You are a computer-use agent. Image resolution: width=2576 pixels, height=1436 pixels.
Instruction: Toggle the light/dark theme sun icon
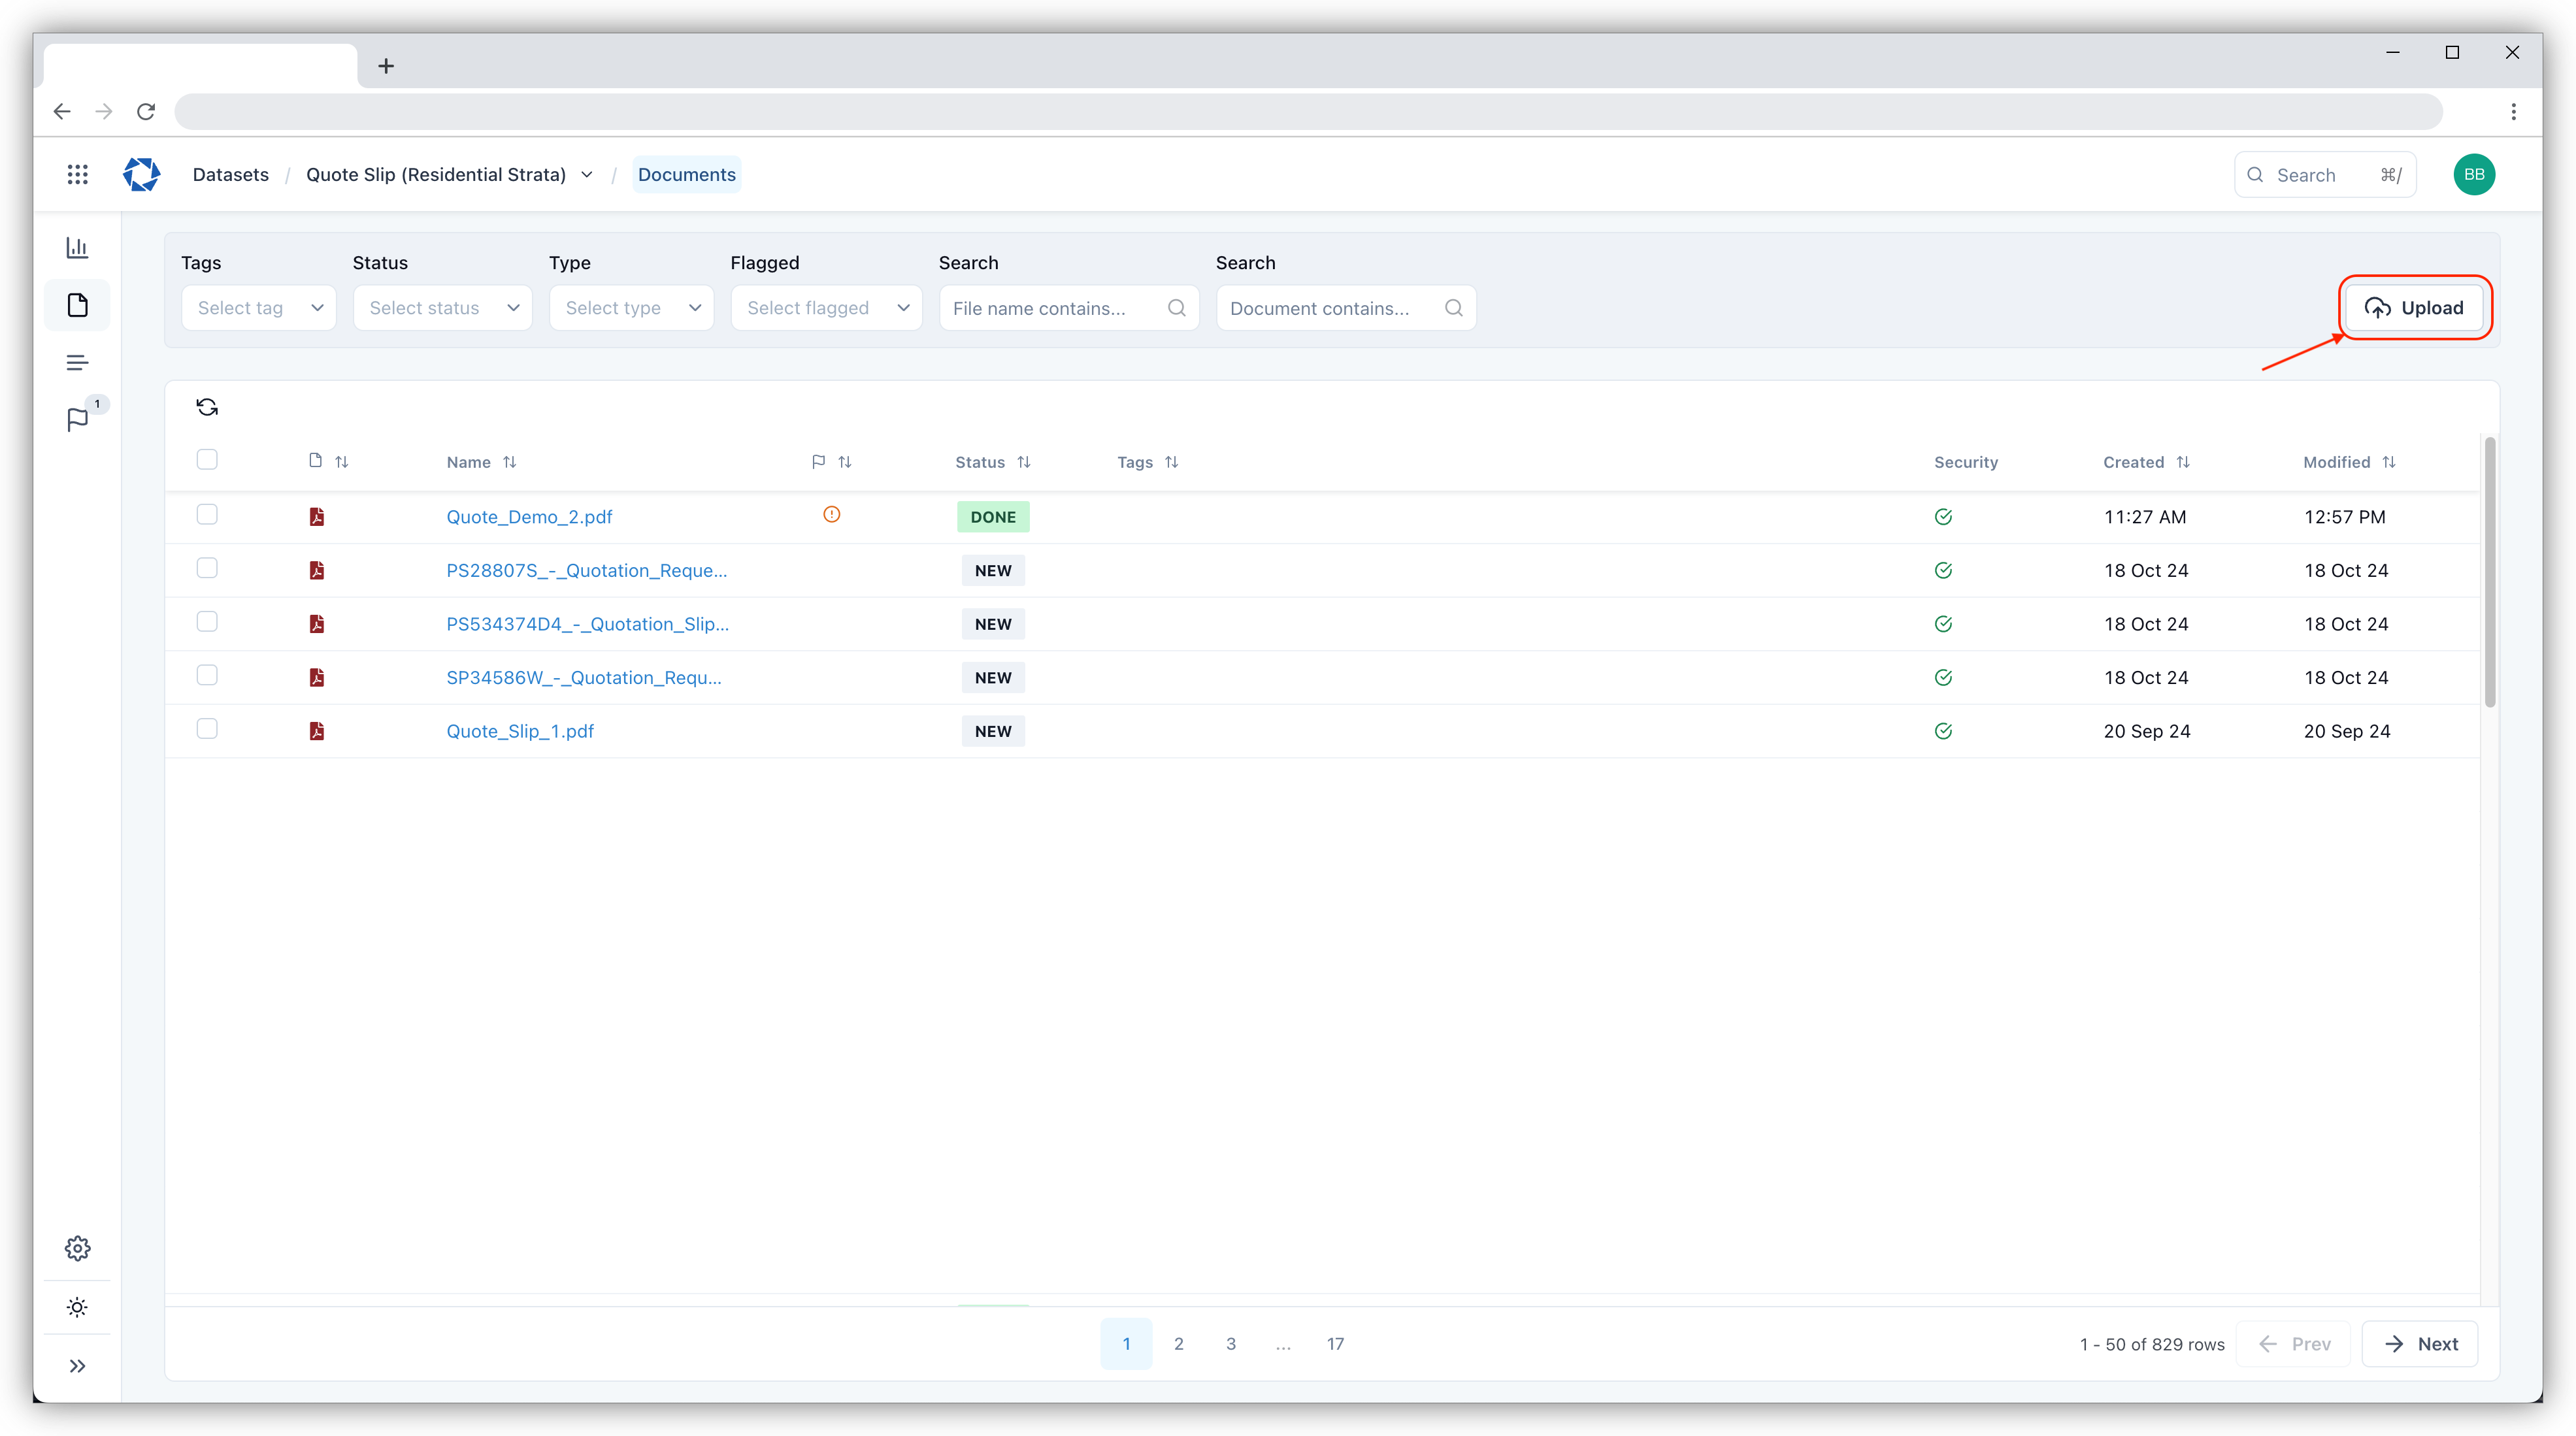point(77,1307)
